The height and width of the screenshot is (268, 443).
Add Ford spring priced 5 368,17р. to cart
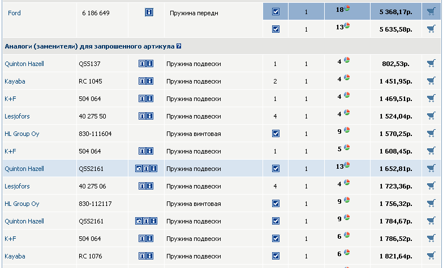431,11
